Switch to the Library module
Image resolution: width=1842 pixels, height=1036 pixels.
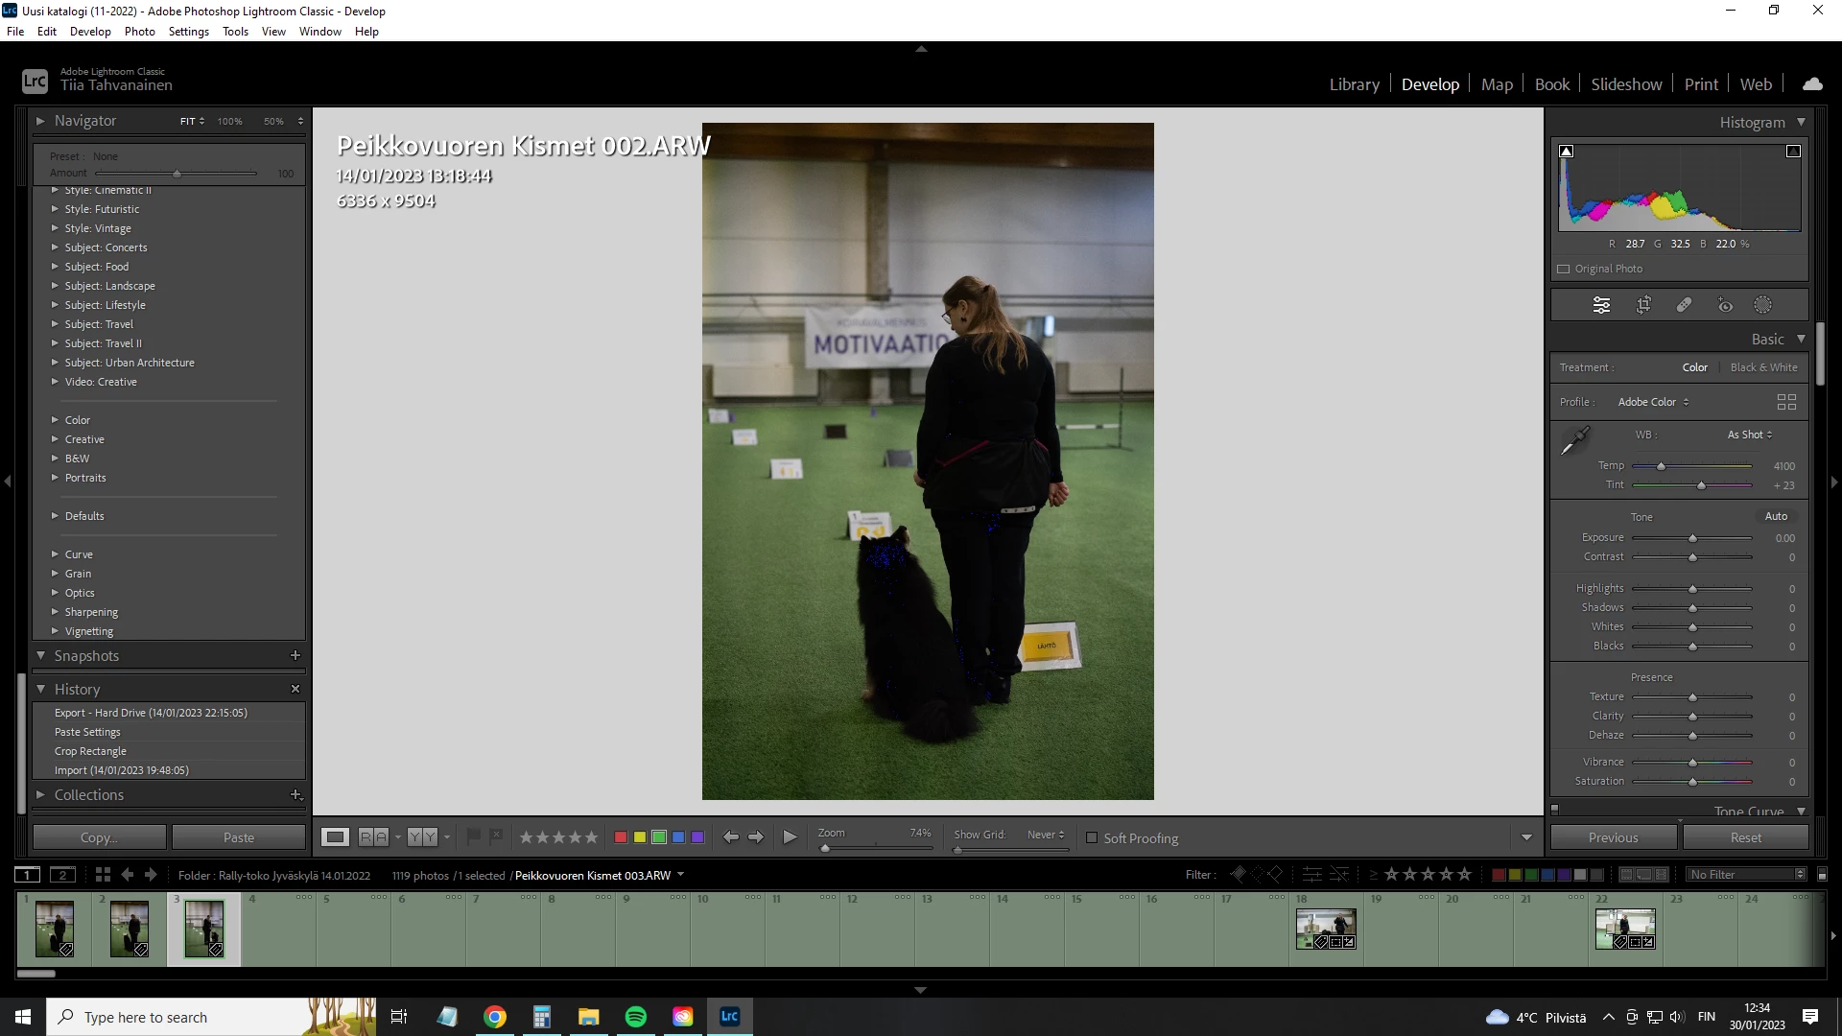[x=1354, y=84]
